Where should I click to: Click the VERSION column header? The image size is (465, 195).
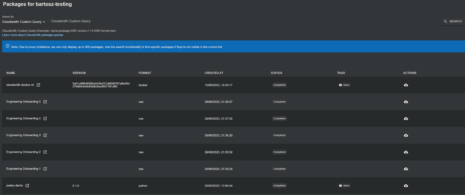tap(79, 73)
